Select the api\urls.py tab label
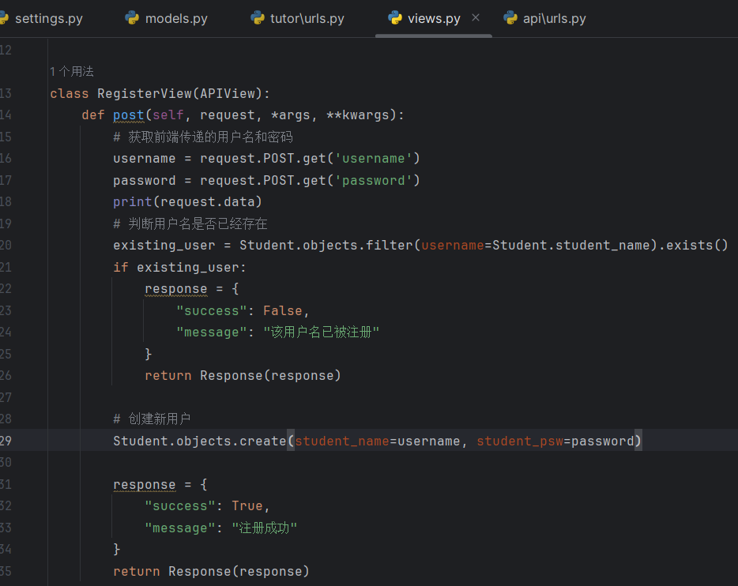The image size is (738, 586). pyautogui.click(x=554, y=18)
